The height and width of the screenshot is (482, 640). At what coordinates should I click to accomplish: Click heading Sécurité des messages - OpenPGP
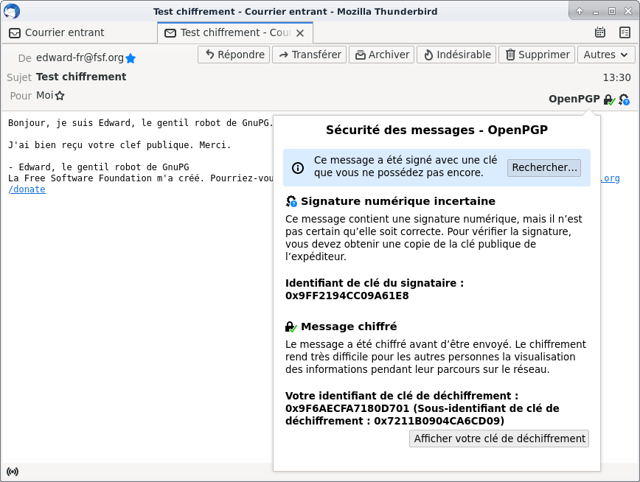coord(436,130)
